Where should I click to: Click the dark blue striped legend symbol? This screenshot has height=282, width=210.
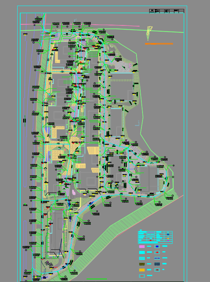click(x=157, y=264)
